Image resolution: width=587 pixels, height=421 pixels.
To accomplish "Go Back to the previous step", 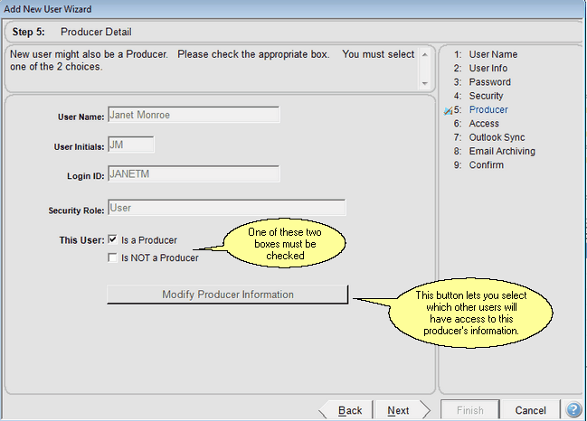I will point(349,410).
